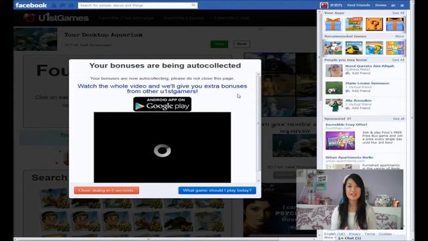Screen dimensions: 428x241
Task: Click the Terms footer link
Action: pos(370,234)
